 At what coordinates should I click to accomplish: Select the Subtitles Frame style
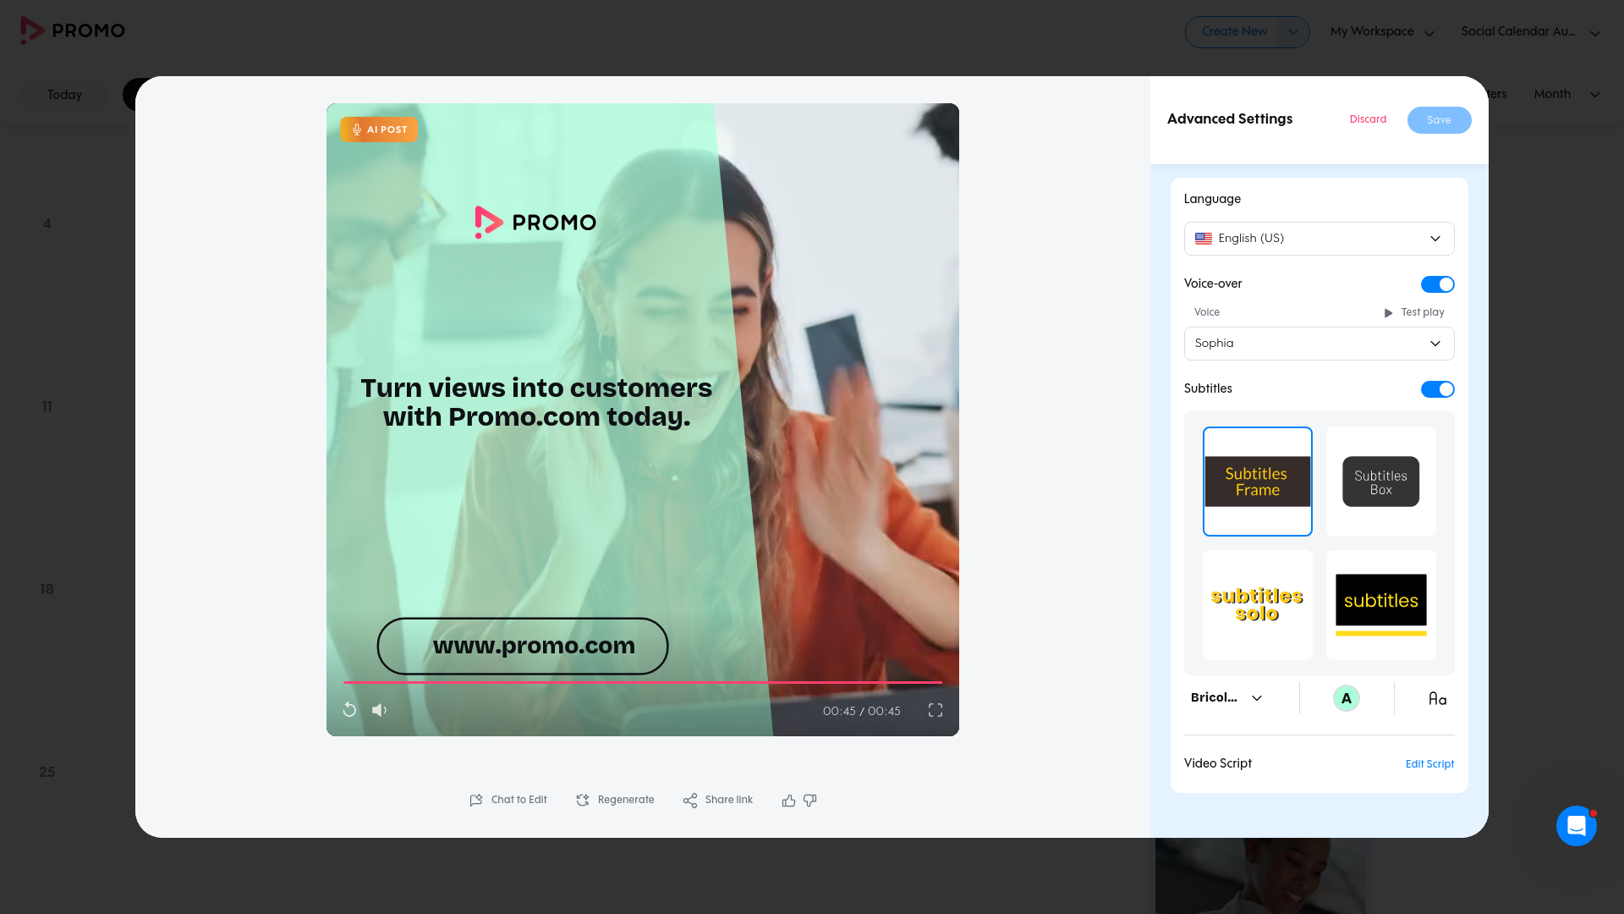1258,482
